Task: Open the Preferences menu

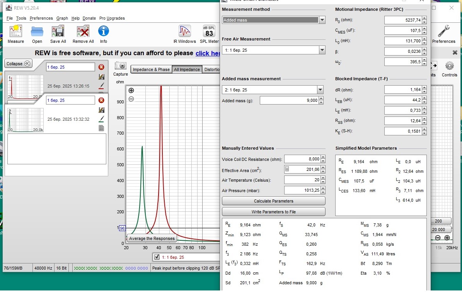Action: [x=41, y=18]
